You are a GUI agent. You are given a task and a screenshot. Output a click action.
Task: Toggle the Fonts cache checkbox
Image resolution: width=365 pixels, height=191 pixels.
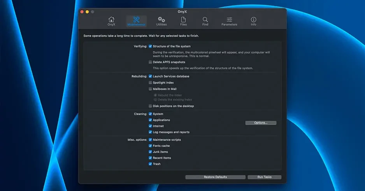151,146
